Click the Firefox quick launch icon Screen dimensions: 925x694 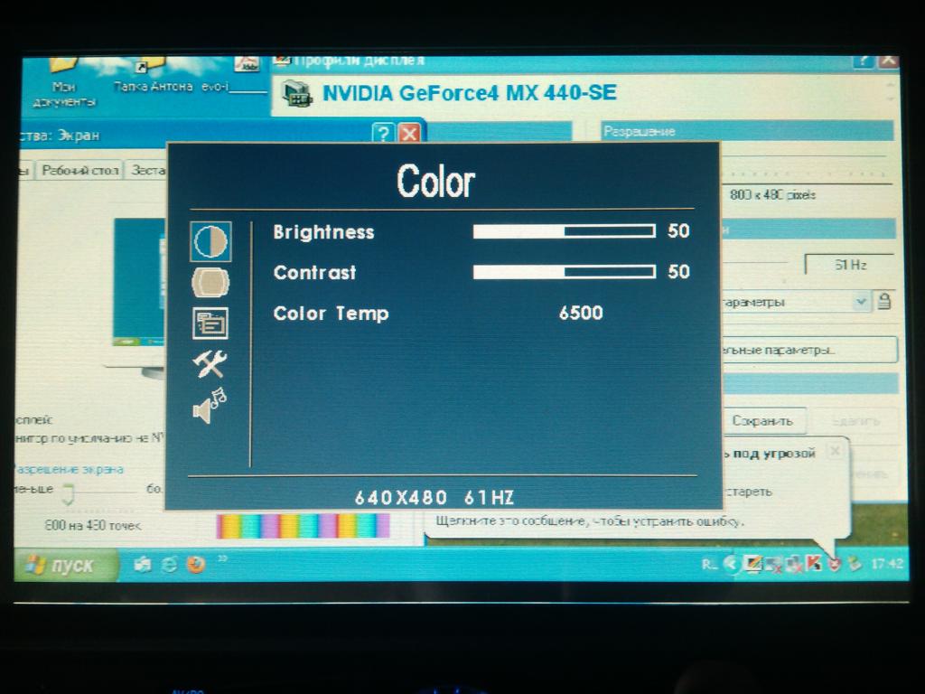[x=196, y=565]
